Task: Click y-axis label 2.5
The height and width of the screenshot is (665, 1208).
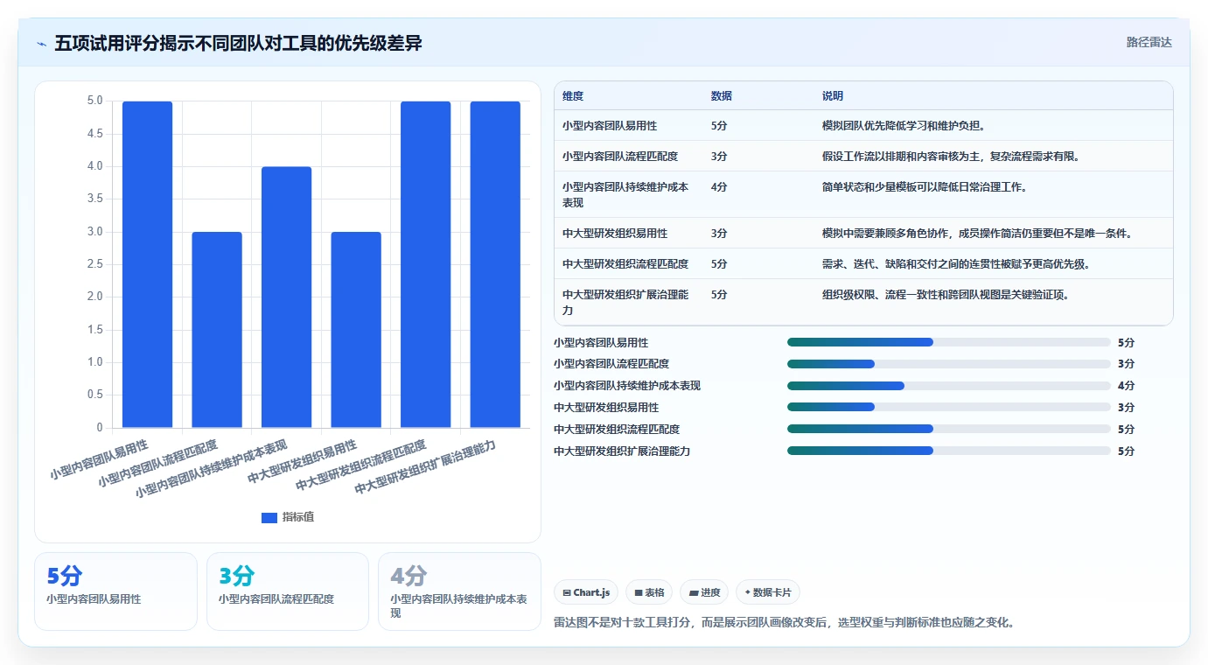Action: 95,264
